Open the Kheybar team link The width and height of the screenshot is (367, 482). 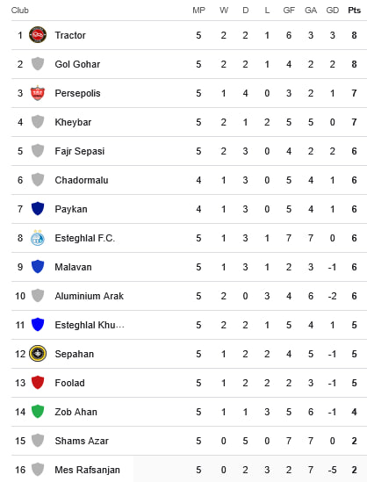tap(73, 122)
